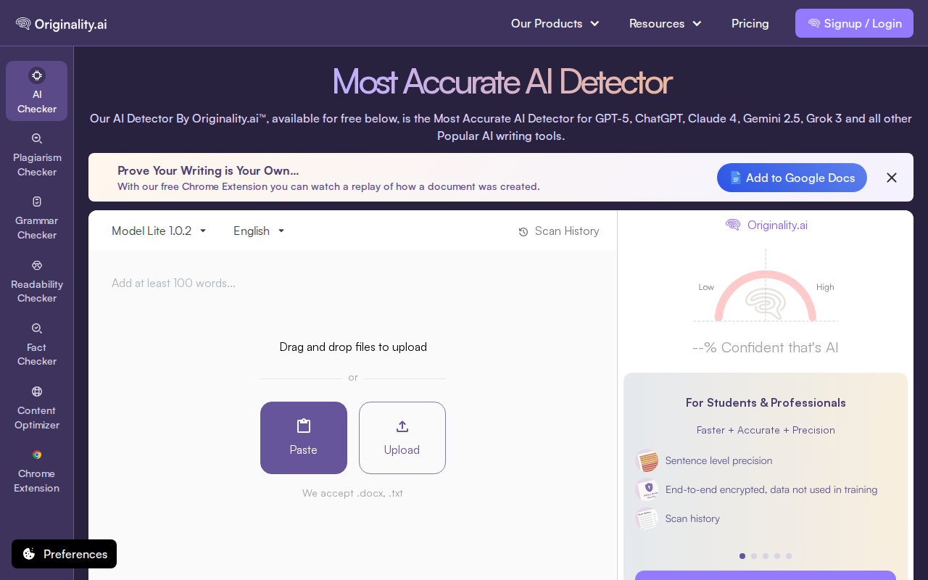This screenshot has height=580, width=928.
Task: Open the AI Checker sidebar tool
Action: (x=36, y=91)
